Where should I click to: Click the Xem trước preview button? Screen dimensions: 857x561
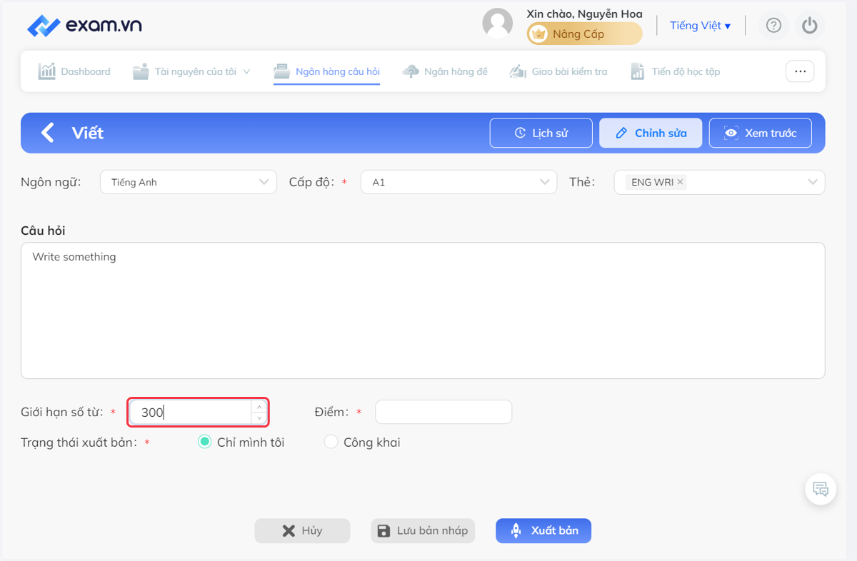[x=760, y=133]
